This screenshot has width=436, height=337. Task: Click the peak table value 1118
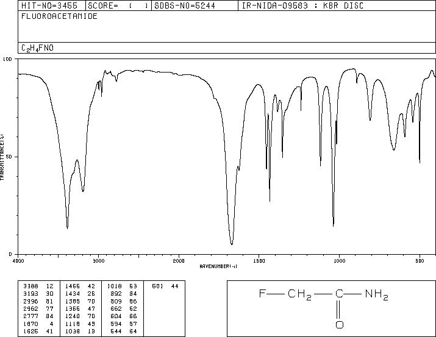[73, 324]
